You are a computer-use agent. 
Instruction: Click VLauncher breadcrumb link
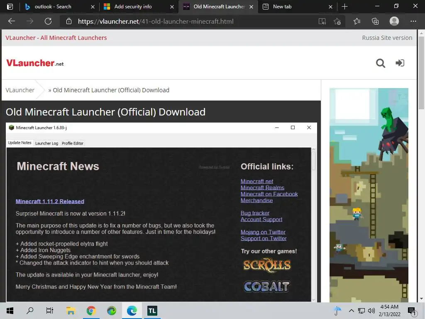(x=20, y=90)
